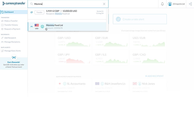The height and width of the screenshot is (121, 194).
Task: Open Add Recipient in sidebar
Action: 10,38
